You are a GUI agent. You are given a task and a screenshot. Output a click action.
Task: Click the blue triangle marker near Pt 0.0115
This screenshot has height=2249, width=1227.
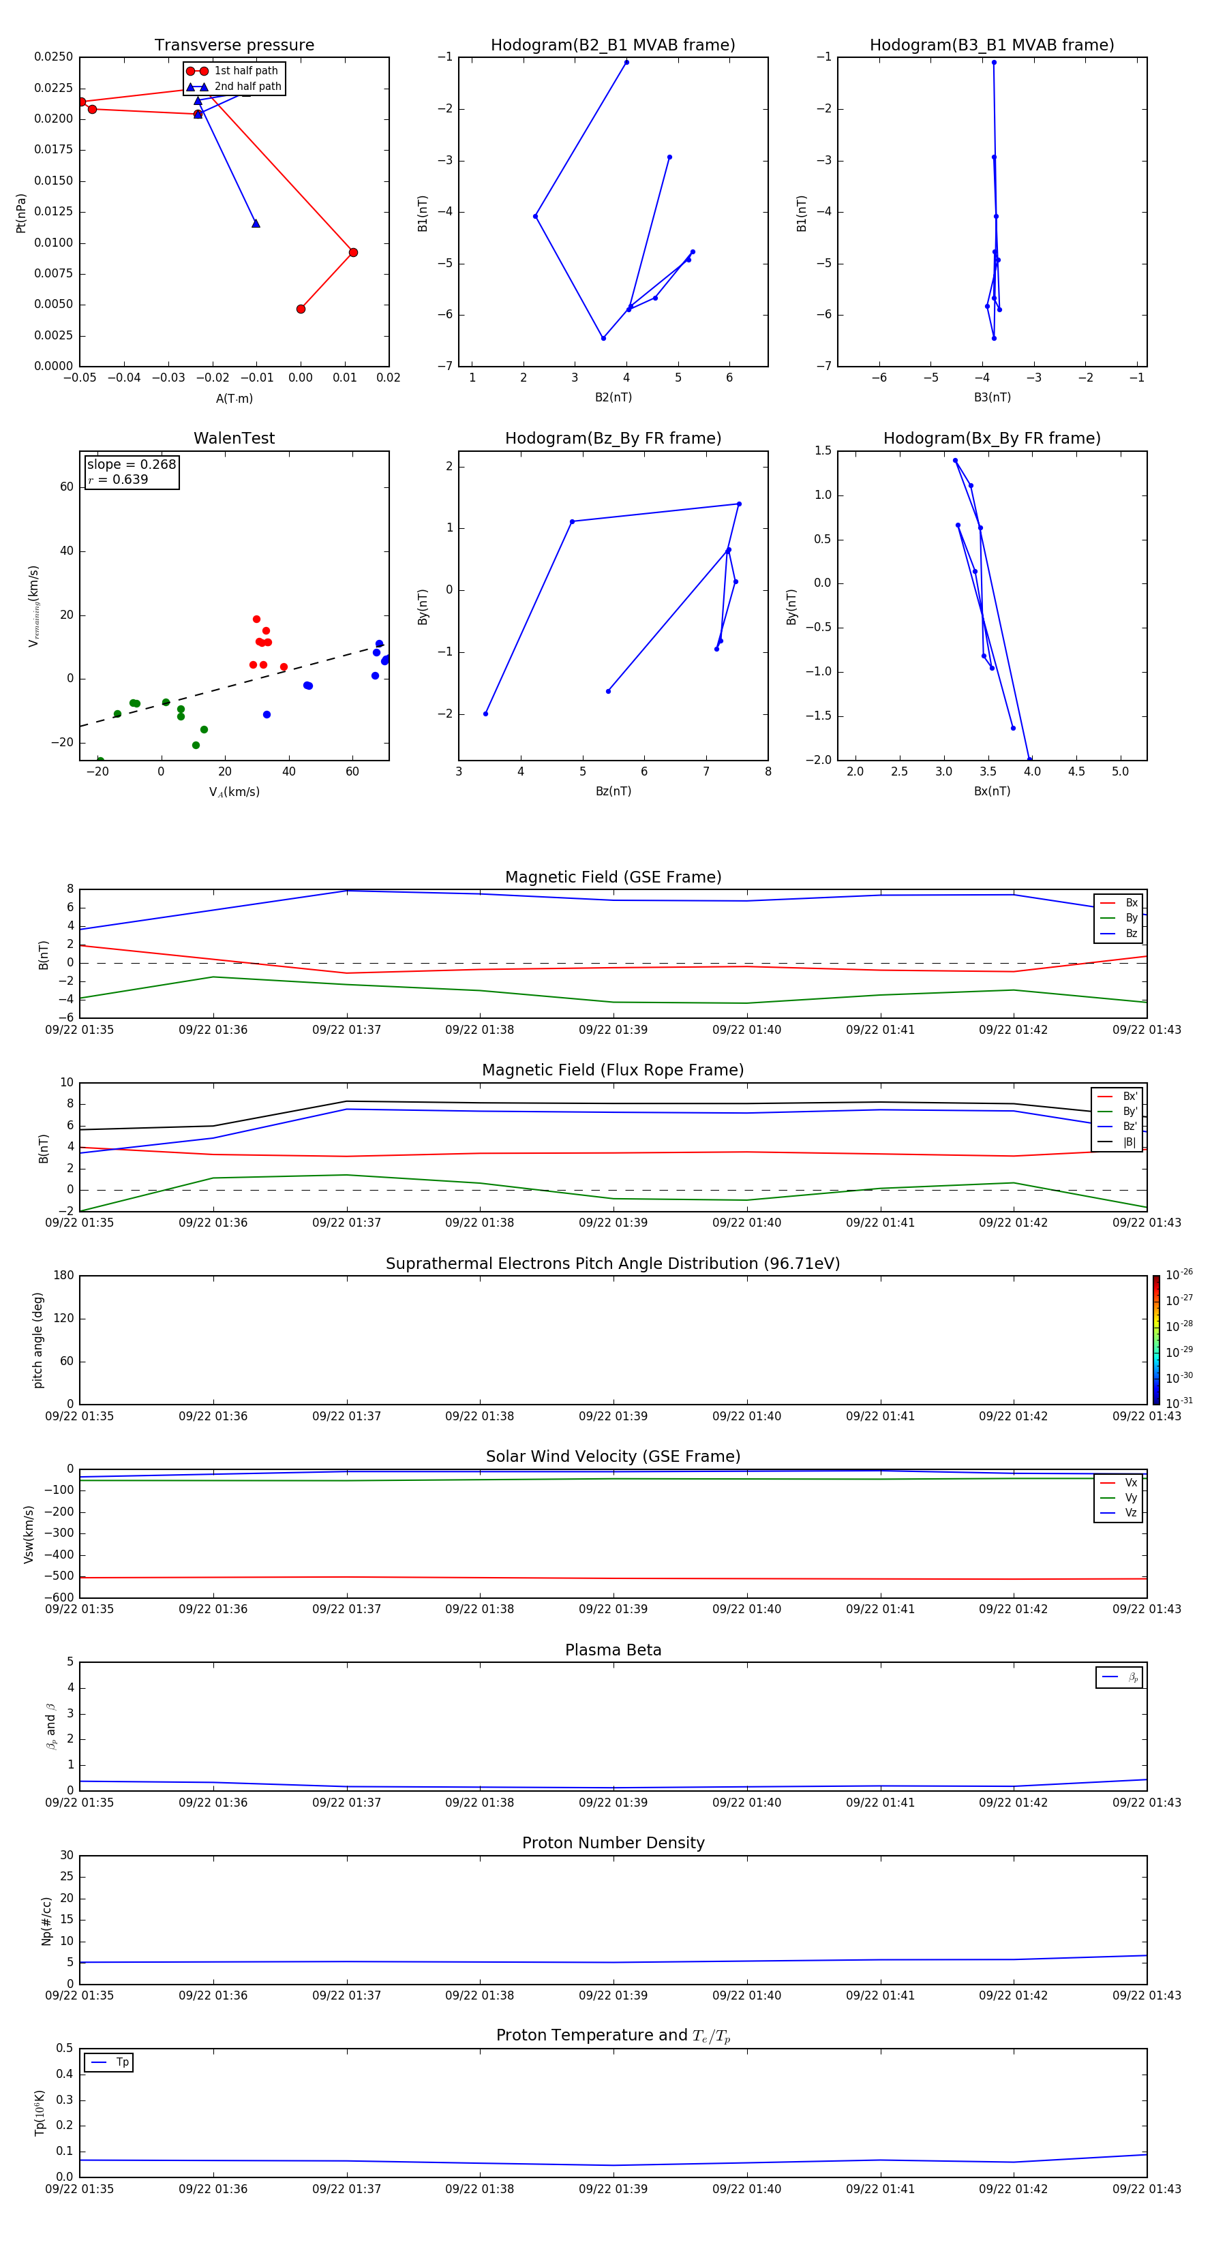click(256, 224)
